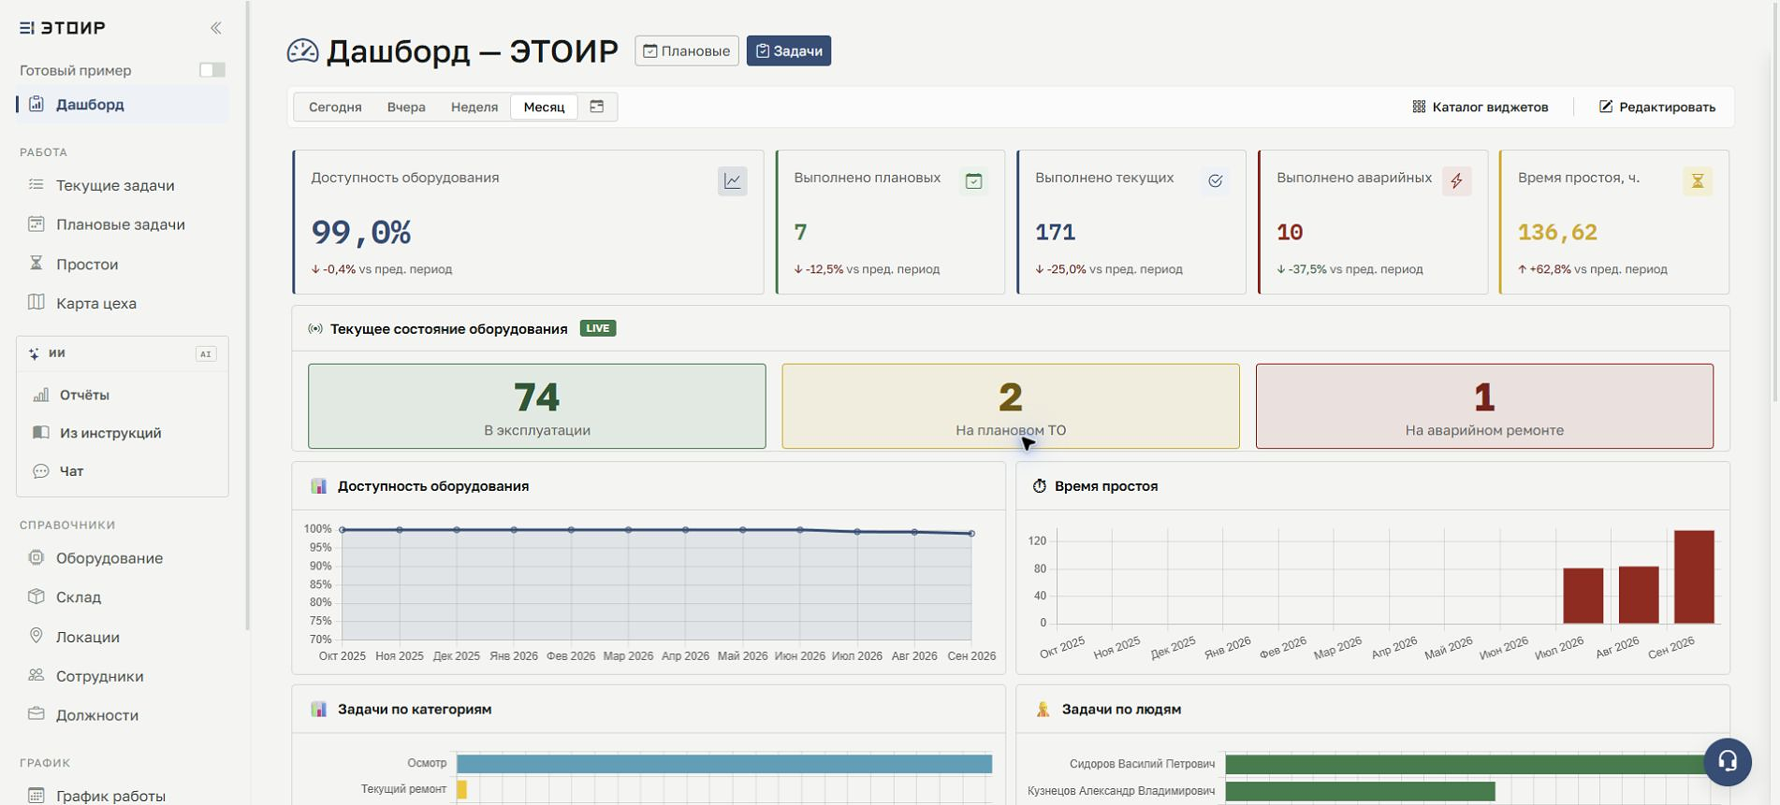Open 'Каталог виджетов'
The width and height of the screenshot is (1780, 805).
coord(1481,107)
